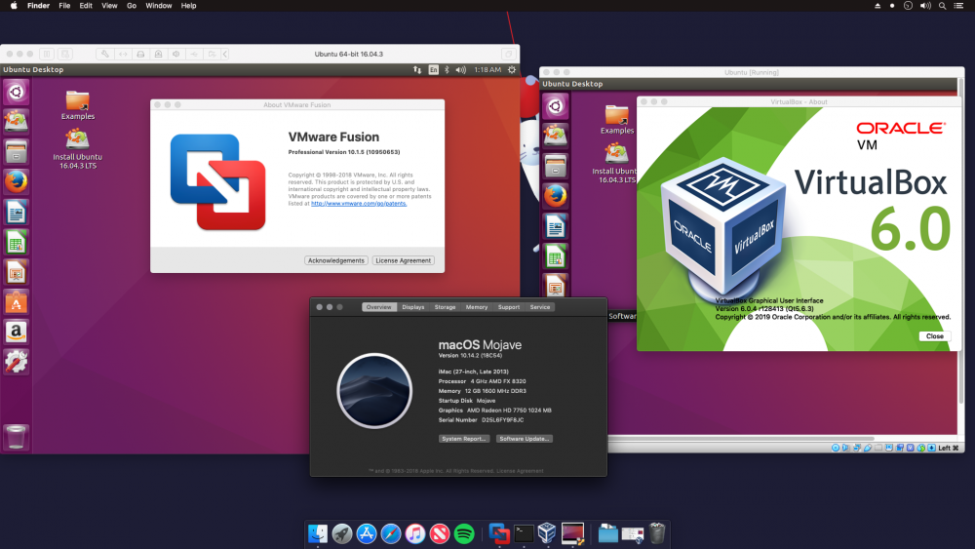Click VirtualBox status bar audio icon
Viewport: 975px width, 549px height.
[x=845, y=448]
